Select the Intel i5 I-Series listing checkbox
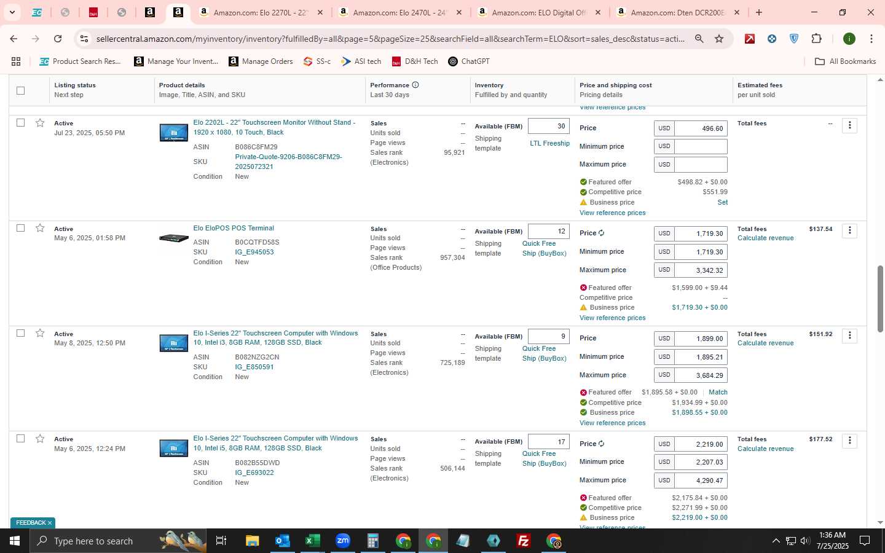Screen dimensions: 885x553 tap(20, 439)
